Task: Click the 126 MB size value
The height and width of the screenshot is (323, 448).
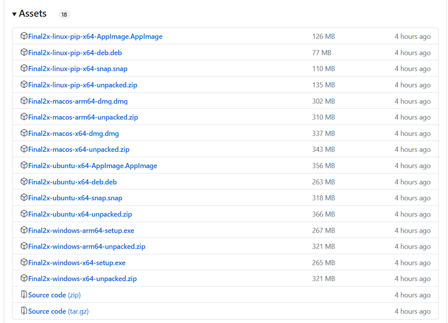Action: coord(323,36)
